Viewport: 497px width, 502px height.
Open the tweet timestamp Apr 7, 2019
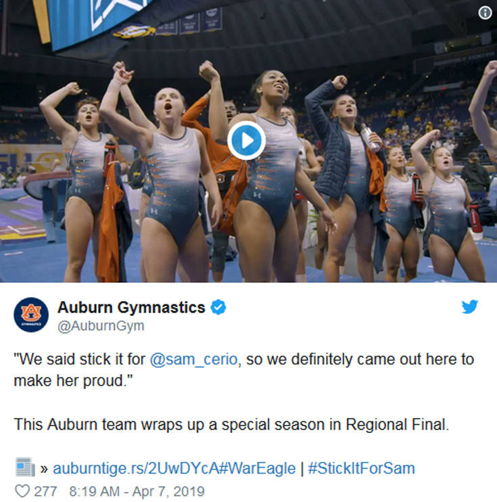(137, 491)
